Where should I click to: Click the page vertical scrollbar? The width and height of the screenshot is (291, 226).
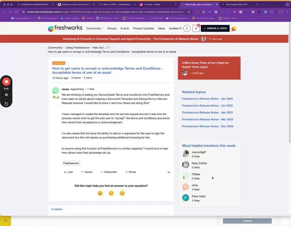pyautogui.click(x=290, y=83)
